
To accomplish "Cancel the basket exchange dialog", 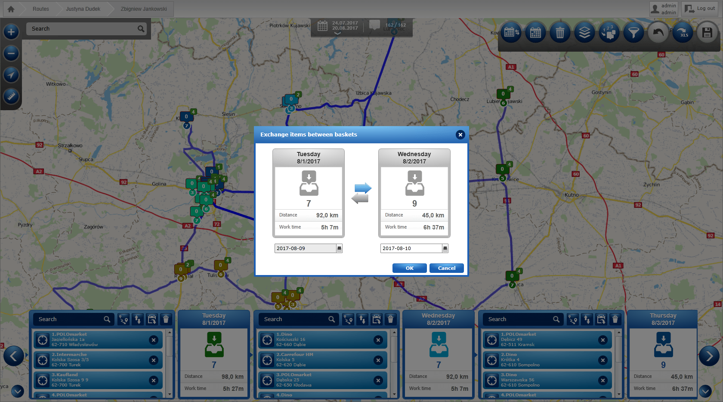I will 446,268.
